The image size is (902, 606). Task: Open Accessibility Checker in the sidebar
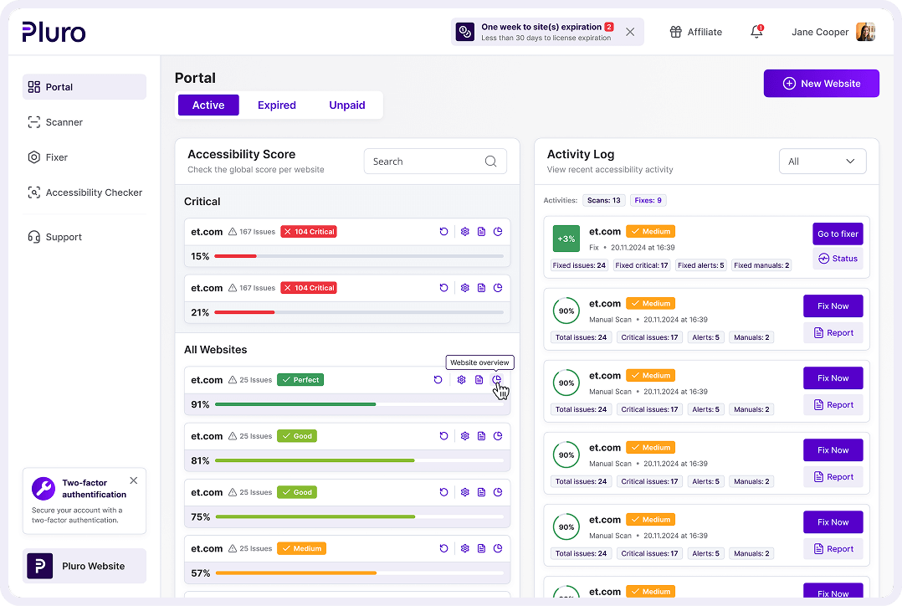pyautogui.click(x=94, y=193)
